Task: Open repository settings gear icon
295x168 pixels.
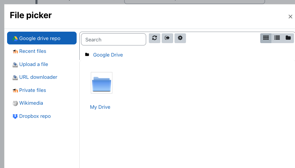Action: coord(180,38)
